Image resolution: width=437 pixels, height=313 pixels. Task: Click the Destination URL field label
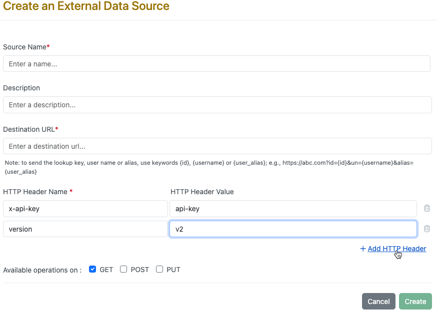(x=30, y=129)
